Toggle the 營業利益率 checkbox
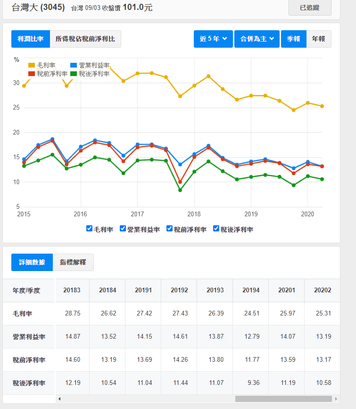The width and height of the screenshot is (356, 409). coord(123,229)
